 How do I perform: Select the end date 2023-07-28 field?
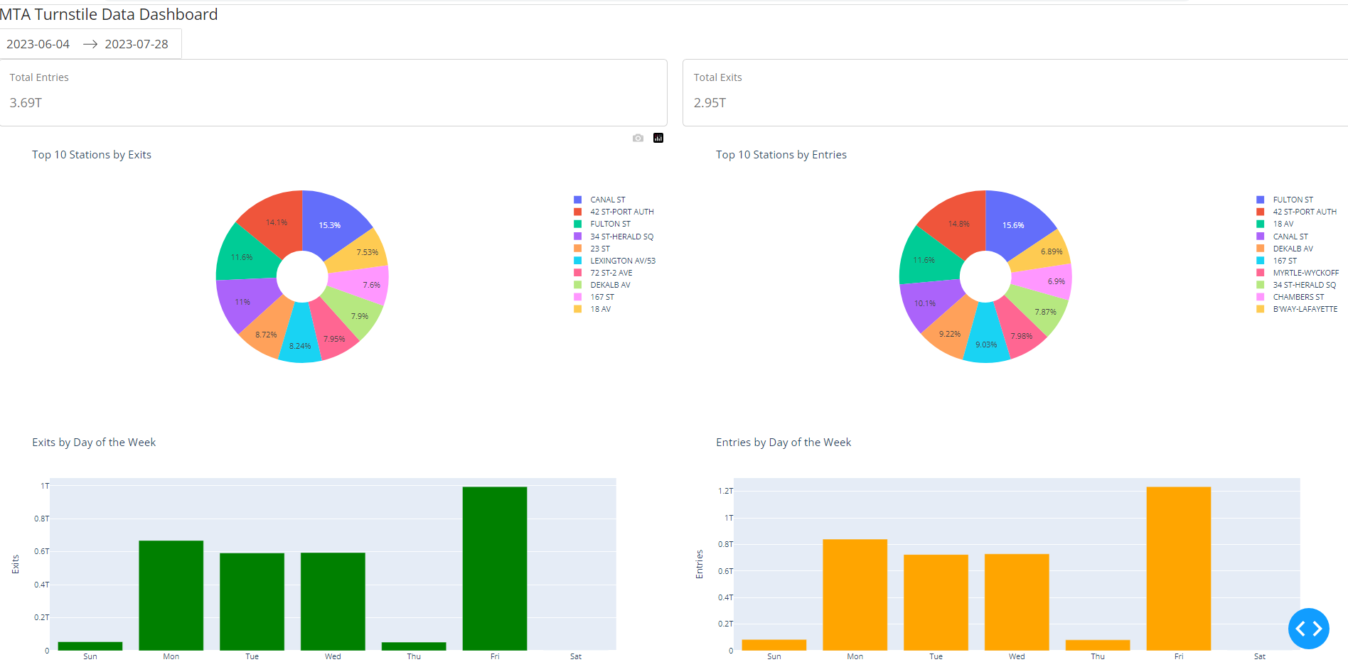click(x=137, y=44)
